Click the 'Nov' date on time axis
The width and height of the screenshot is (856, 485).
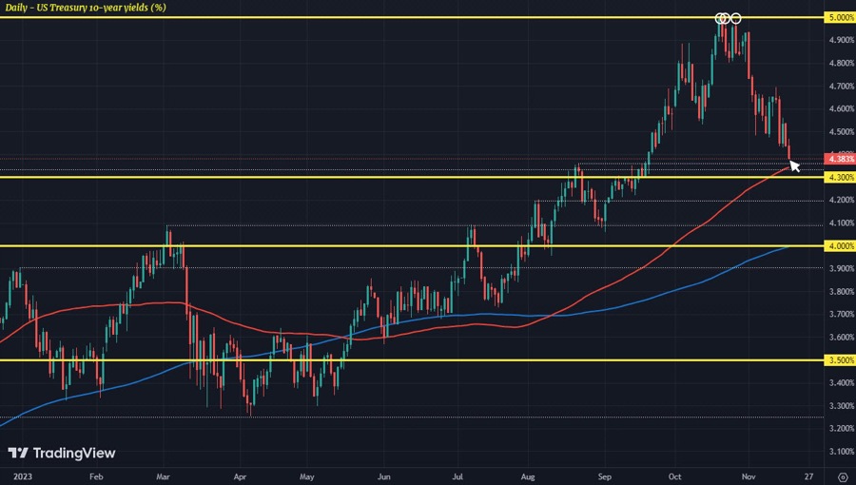748,474
